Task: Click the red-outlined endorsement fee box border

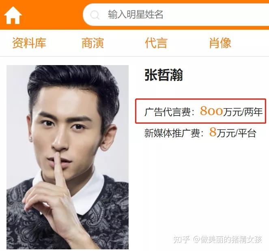Action: [200, 99]
